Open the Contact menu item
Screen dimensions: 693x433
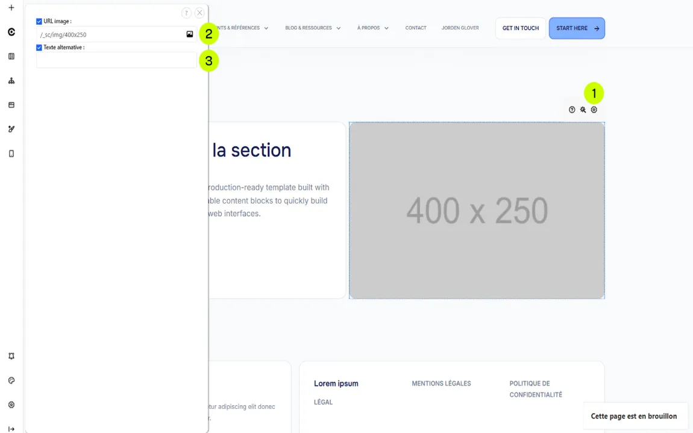click(x=416, y=28)
